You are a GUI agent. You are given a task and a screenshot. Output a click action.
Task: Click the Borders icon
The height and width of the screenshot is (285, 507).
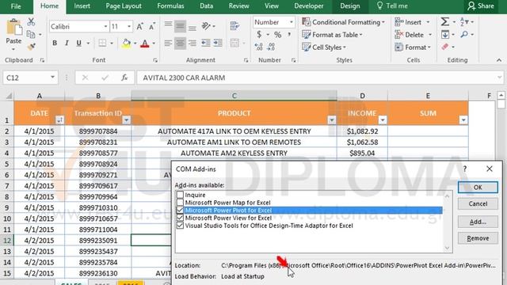coord(102,43)
